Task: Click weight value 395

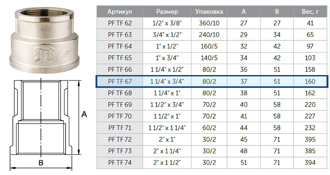Action: click(310, 139)
